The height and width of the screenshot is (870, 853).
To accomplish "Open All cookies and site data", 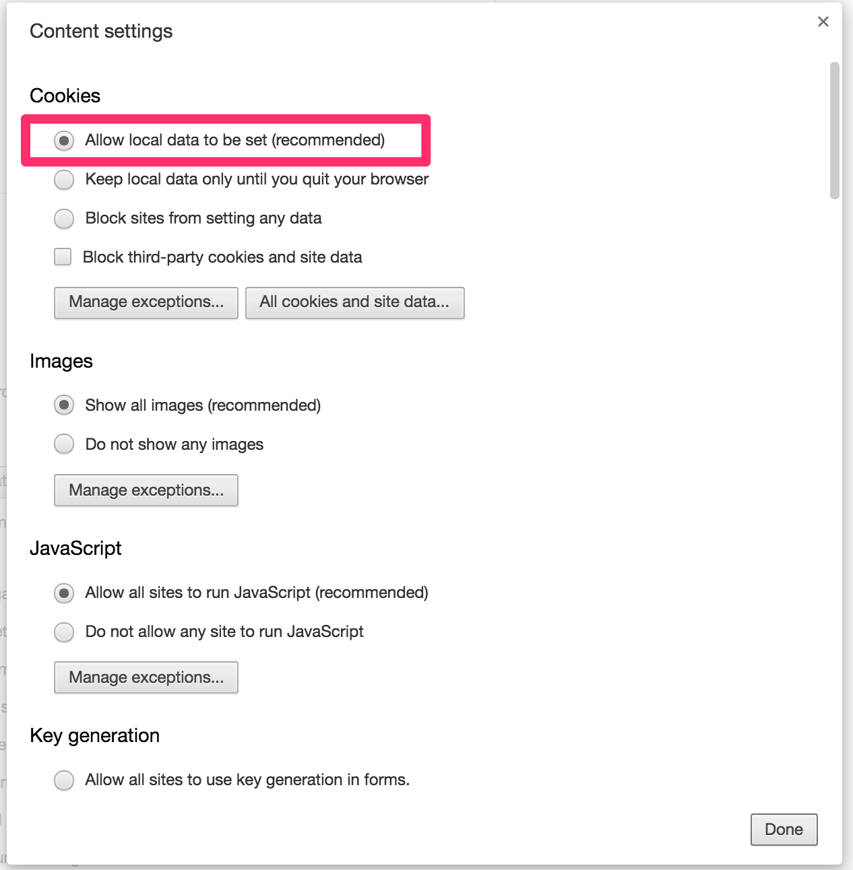I will (x=355, y=302).
